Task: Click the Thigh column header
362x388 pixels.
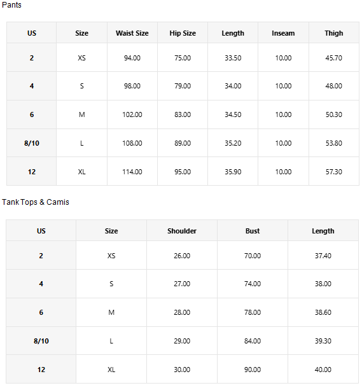Action: point(334,33)
